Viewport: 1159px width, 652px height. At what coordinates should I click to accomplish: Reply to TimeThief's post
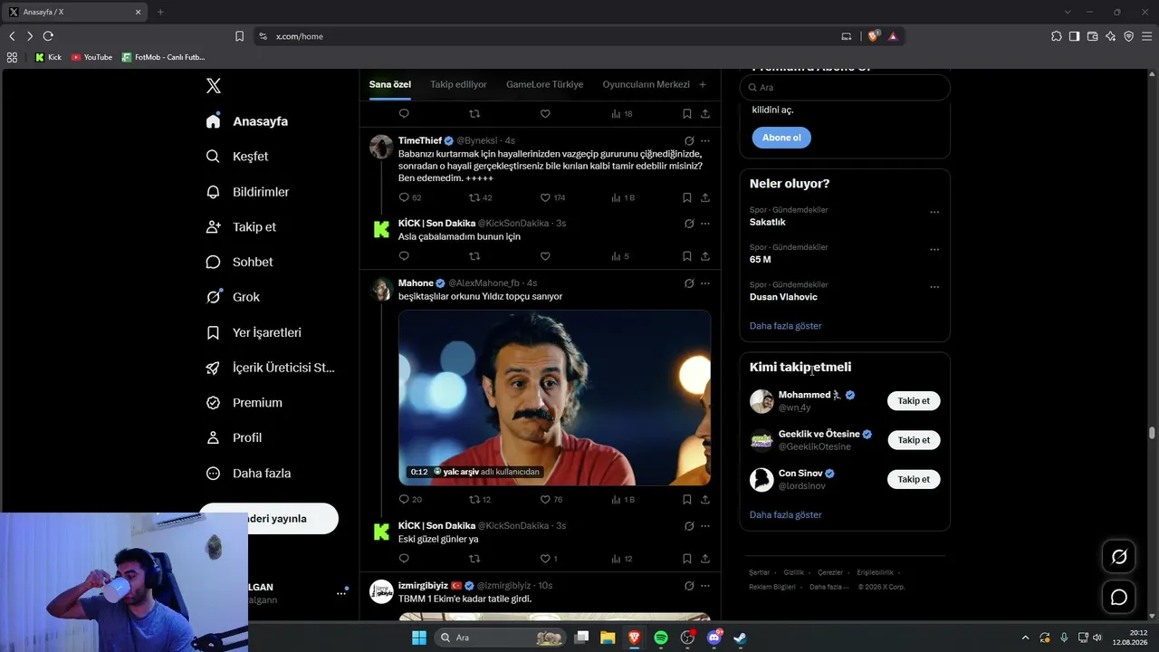click(404, 197)
